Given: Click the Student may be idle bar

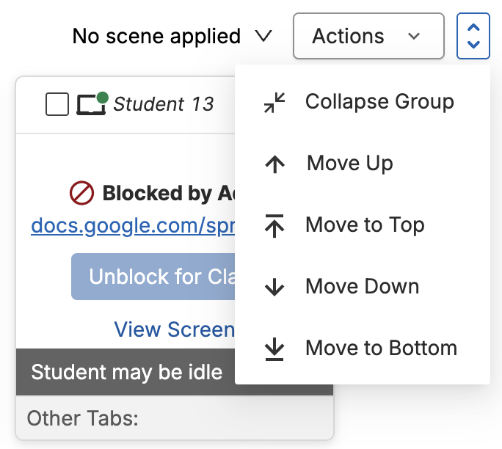Looking at the screenshot, I should coord(125,372).
